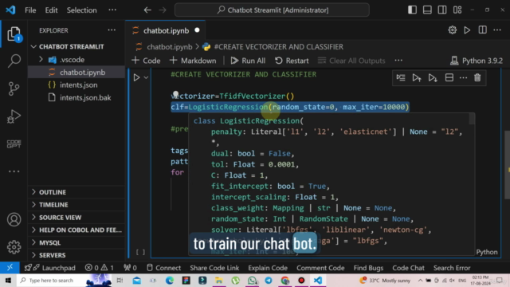Click Clear All Outputs
The width and height of the screenshot is (510, 287).
pyautogui.click(x=351, y=61)
